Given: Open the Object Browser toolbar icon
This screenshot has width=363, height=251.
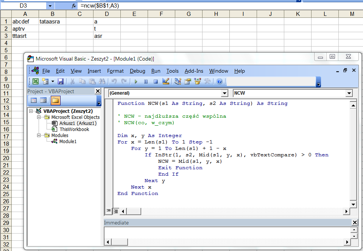Looking at the screenshot, I should click(x=198, y=81).
